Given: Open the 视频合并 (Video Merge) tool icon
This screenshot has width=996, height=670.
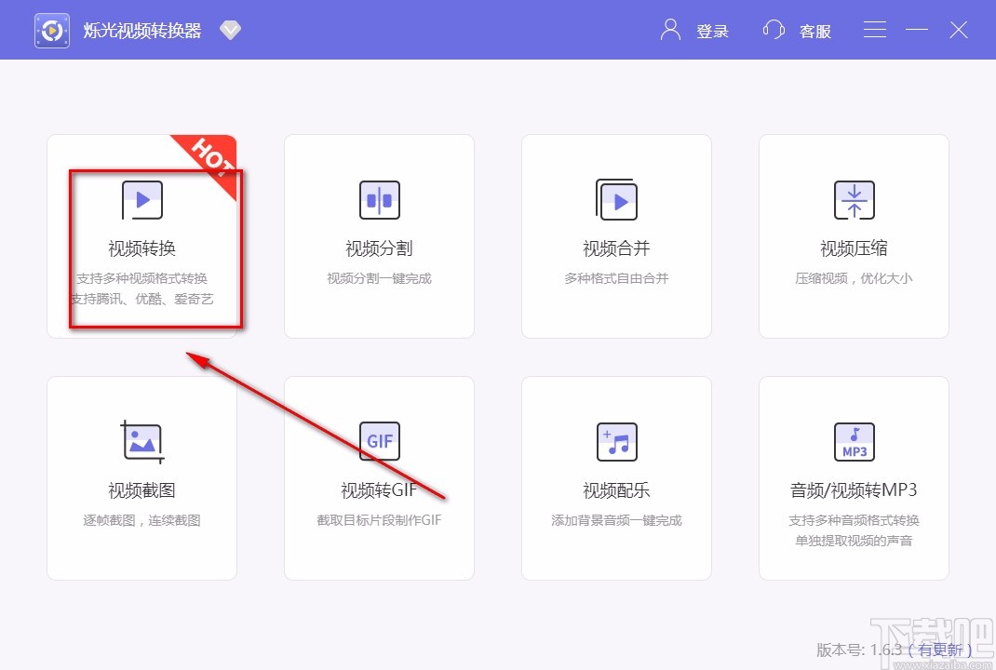Looking at the screenshot, I should coord(616,199).
